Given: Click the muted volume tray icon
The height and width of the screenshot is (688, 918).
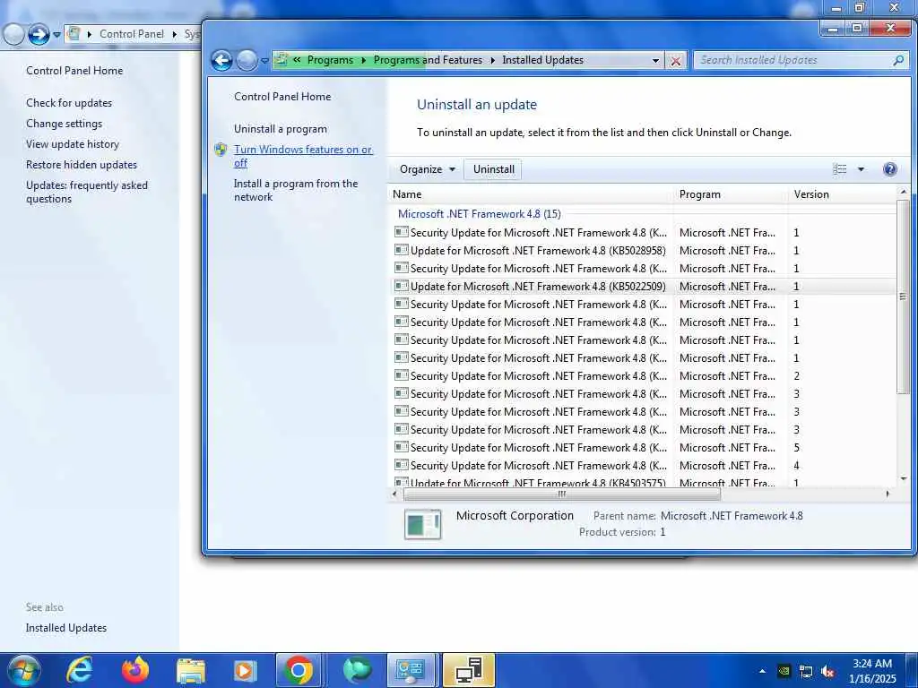Looking at the screenshot, I should click(827, 672).
